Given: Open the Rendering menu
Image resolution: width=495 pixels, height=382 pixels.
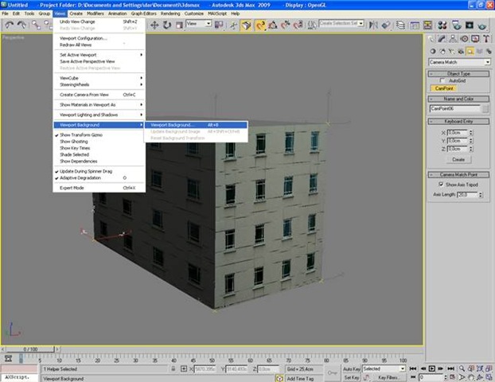Looking at the screenshot, I should (x=170, y=14).
